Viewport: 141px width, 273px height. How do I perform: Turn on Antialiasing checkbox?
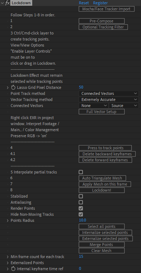tap(81, 202)
